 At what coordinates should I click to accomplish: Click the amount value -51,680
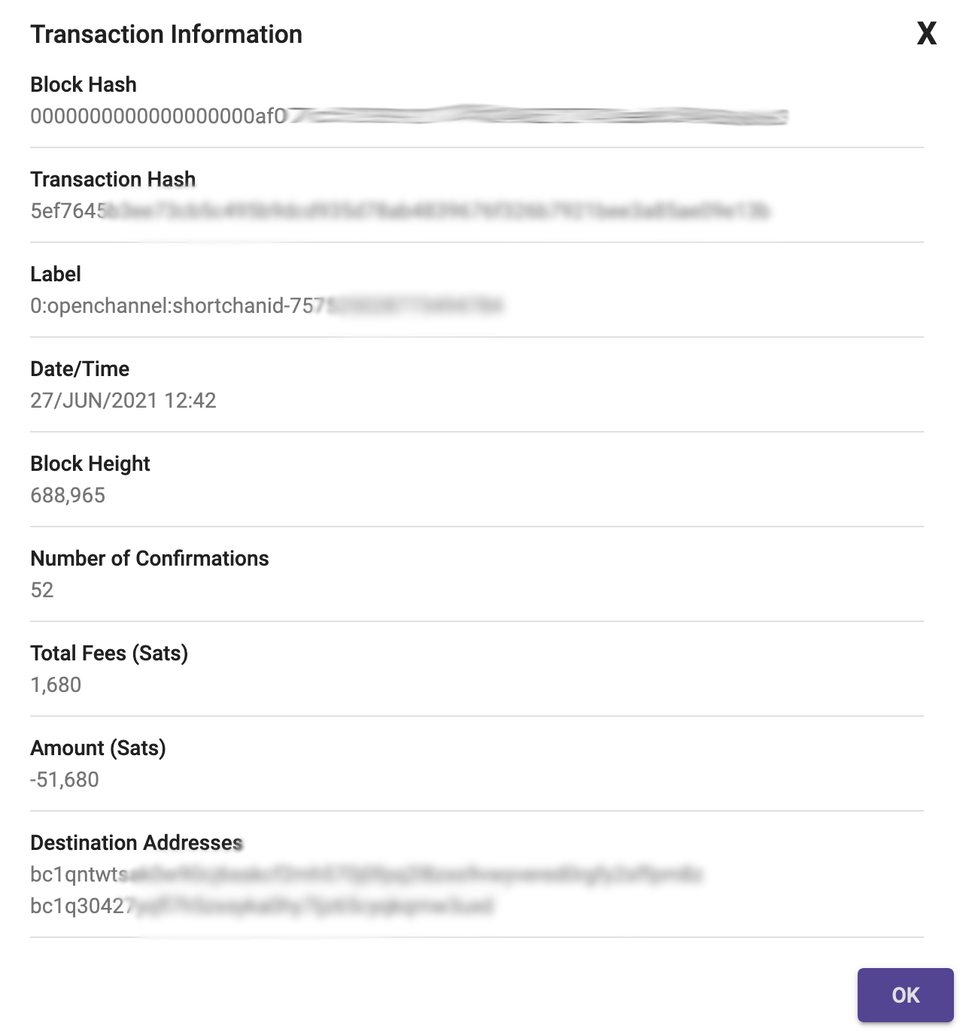click(x=65, y=779)
